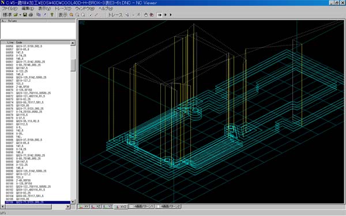Open the ファイル menu
The height and width of the screenshot is (216, 346).
[x=9, y=9]
